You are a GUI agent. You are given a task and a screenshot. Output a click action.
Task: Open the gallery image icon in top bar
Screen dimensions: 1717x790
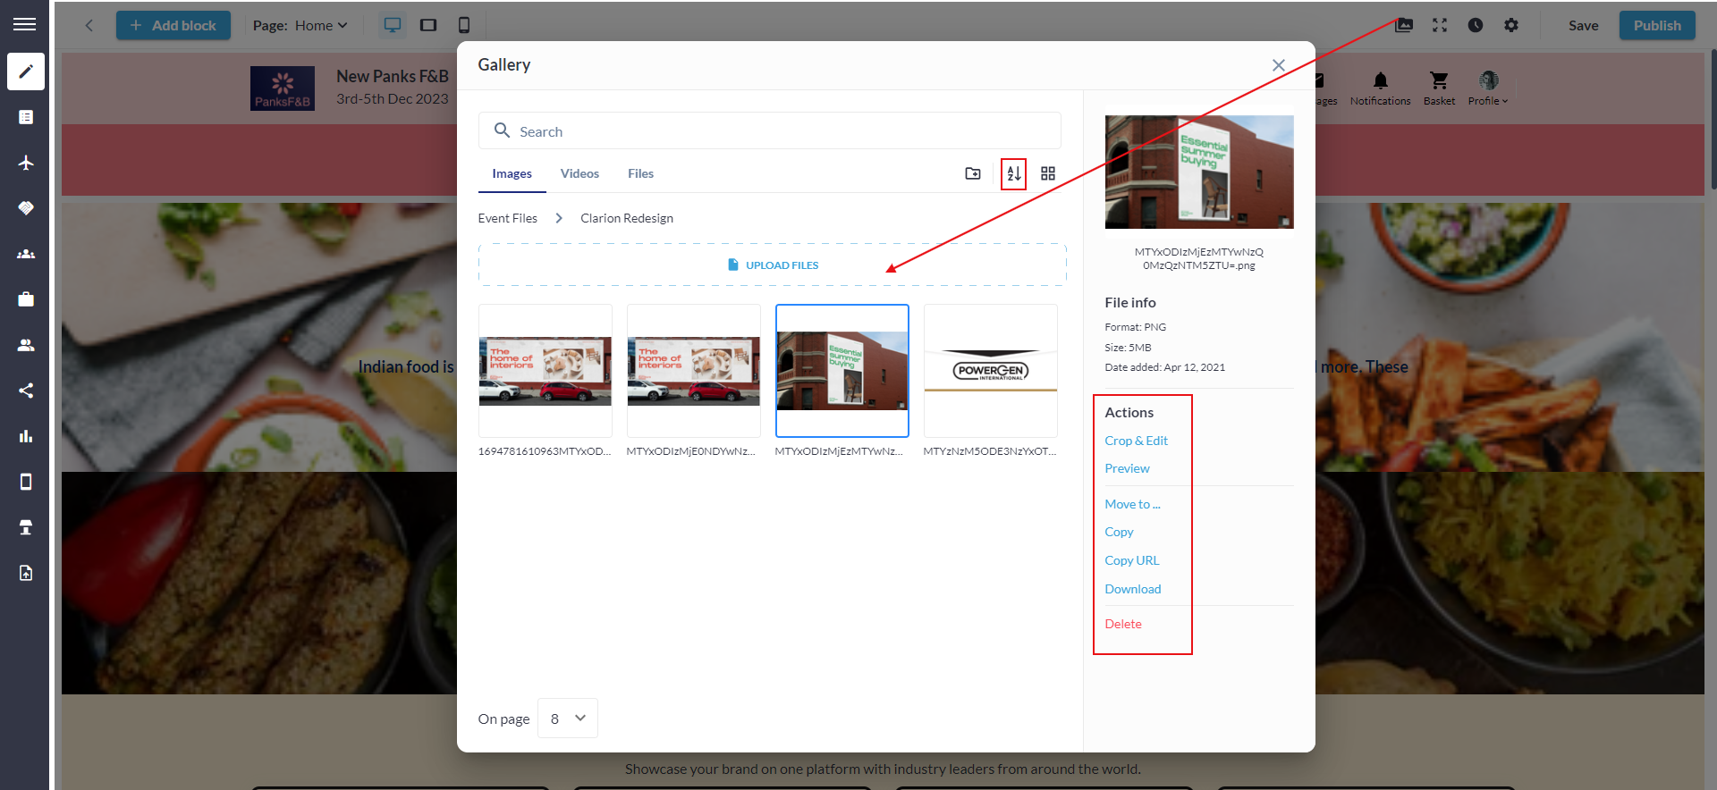(1404, 25)
